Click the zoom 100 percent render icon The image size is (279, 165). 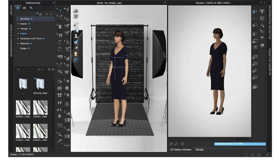point(171,144)
